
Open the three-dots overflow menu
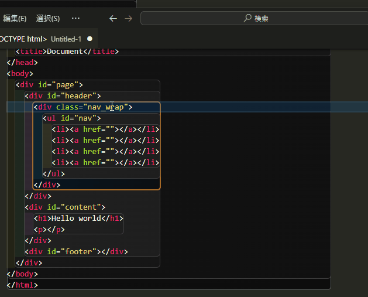pyautogui.click(x=75, y=18)
